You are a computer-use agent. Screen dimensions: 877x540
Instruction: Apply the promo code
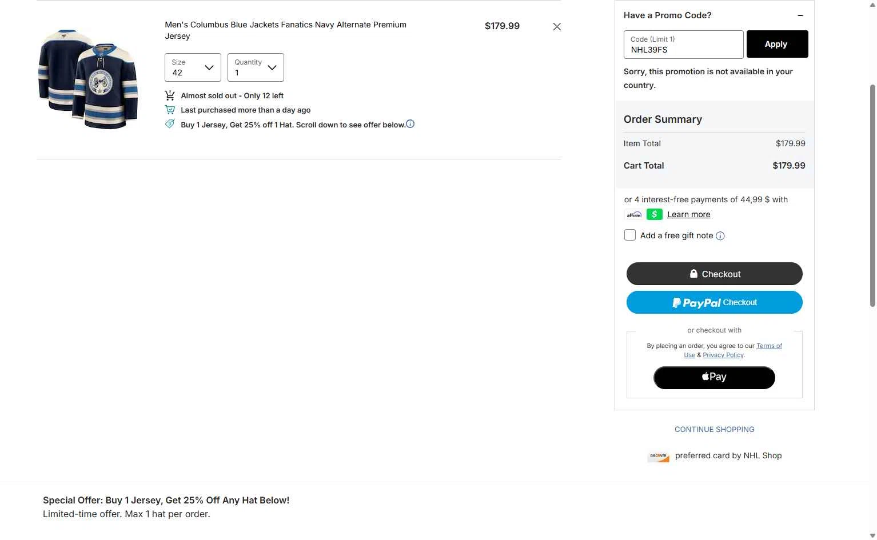pos(777,44)
